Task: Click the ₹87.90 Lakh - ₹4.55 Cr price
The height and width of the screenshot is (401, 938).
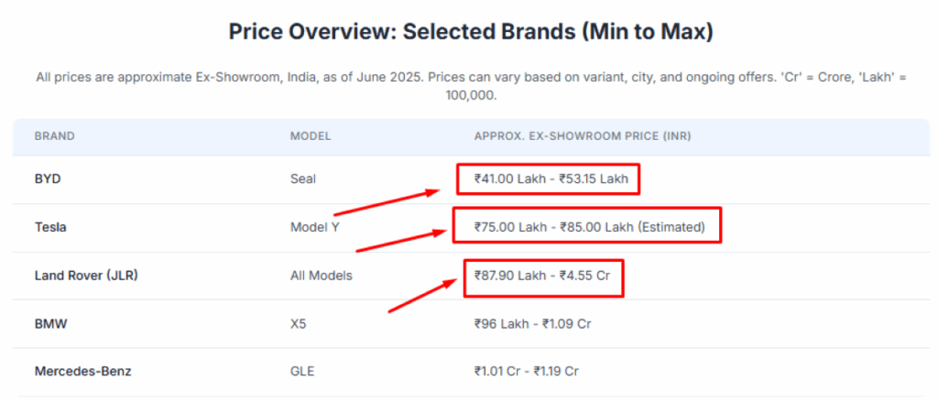Action: pos(542,276)
